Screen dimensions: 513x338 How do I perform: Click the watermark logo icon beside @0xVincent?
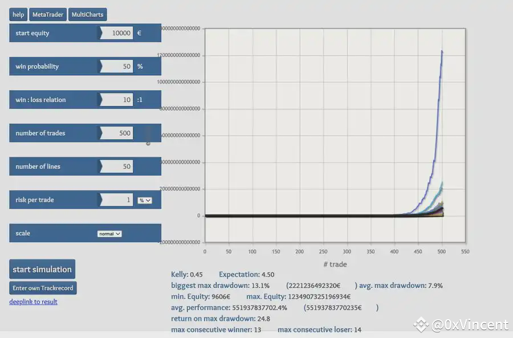pyautogui.click(x=421, y=324)
